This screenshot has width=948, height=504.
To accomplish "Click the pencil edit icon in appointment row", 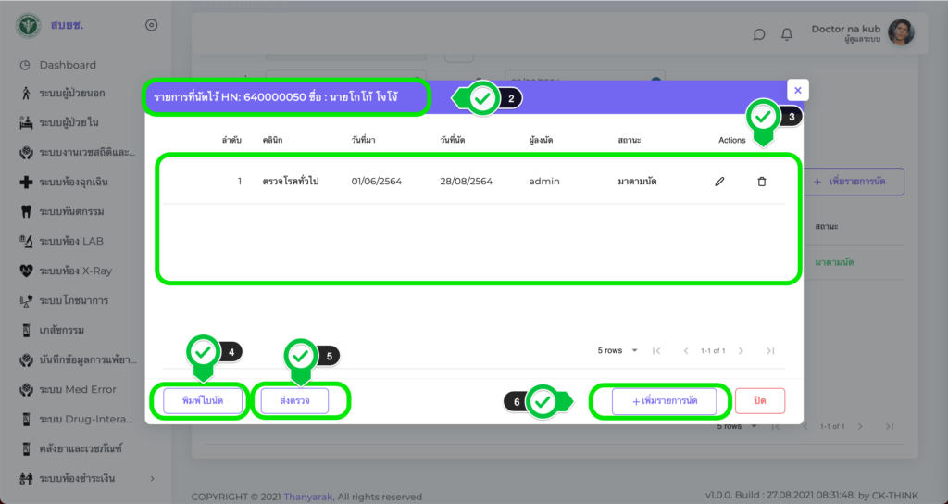I will 719,182.
